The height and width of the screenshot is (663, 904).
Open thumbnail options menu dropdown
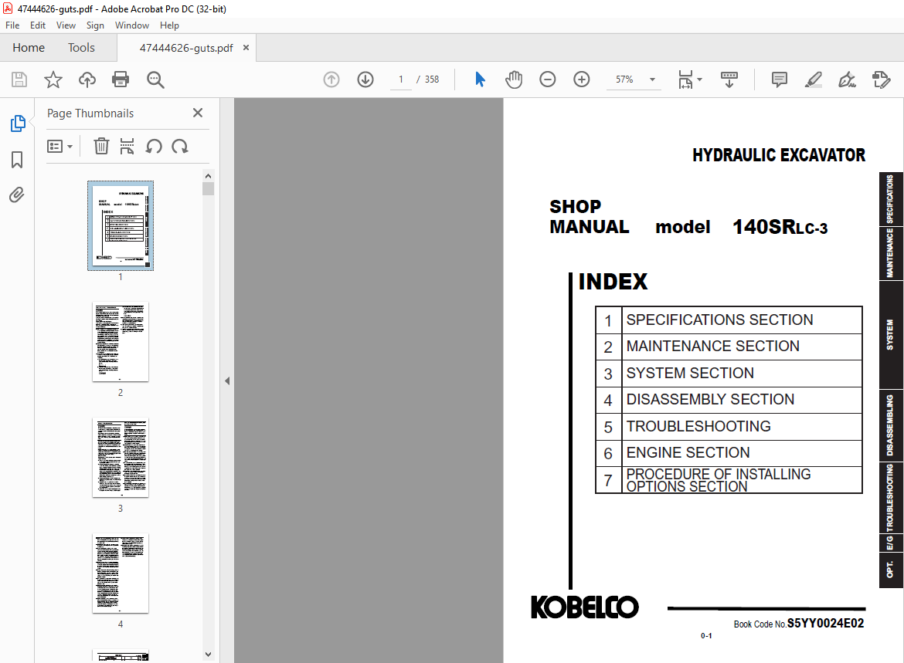(x=59, y=147)
